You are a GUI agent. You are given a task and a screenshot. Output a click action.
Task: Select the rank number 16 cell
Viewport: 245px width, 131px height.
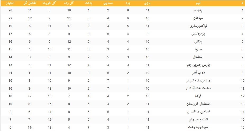click(x=242, y=127)
